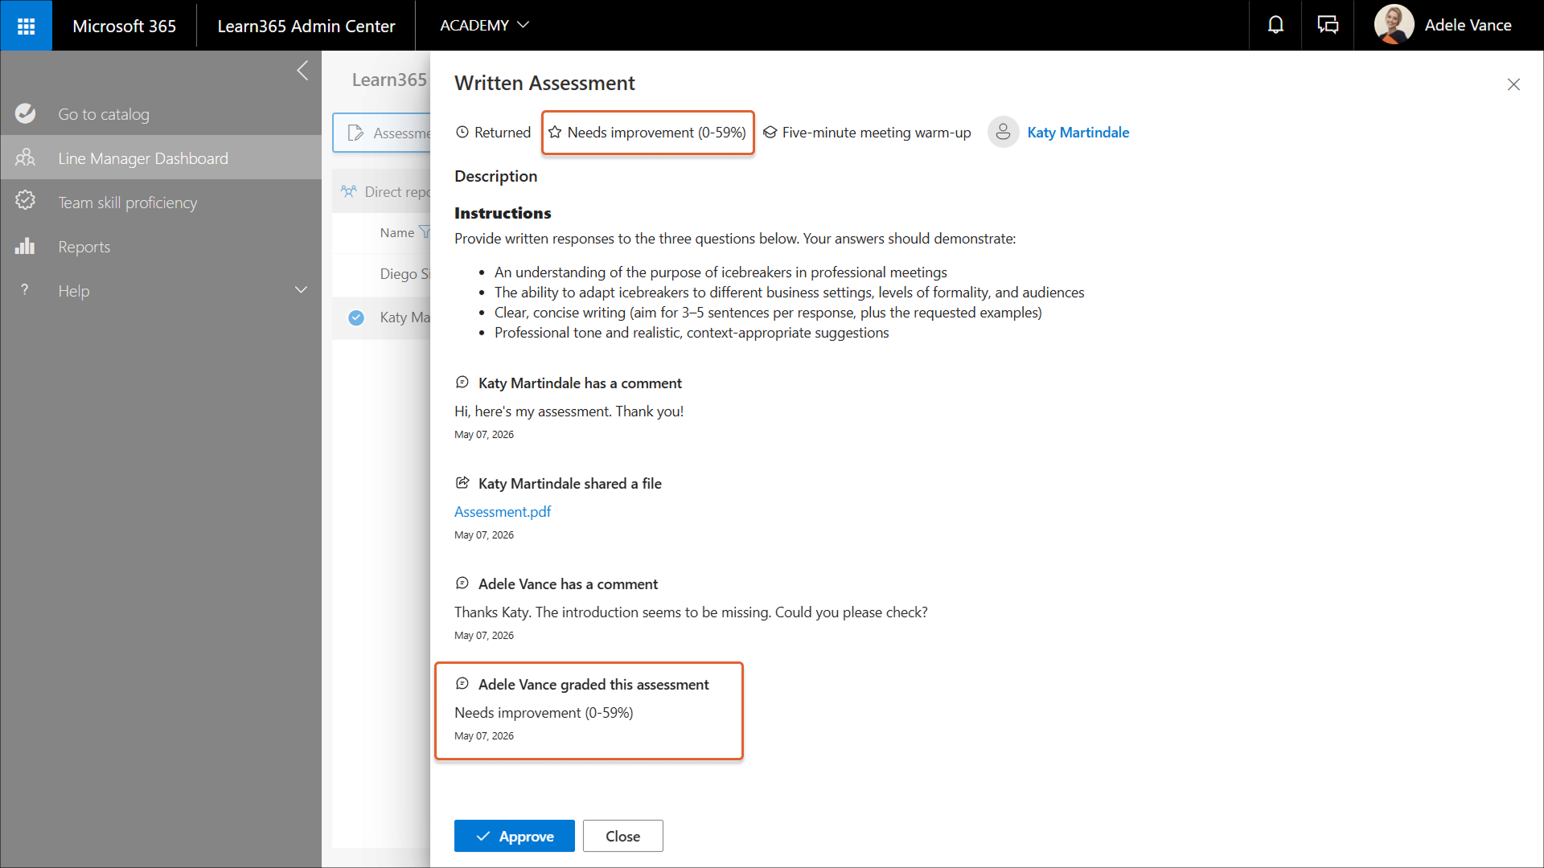
Task: Click the Written Assessment heading
Action: point(544,83)
